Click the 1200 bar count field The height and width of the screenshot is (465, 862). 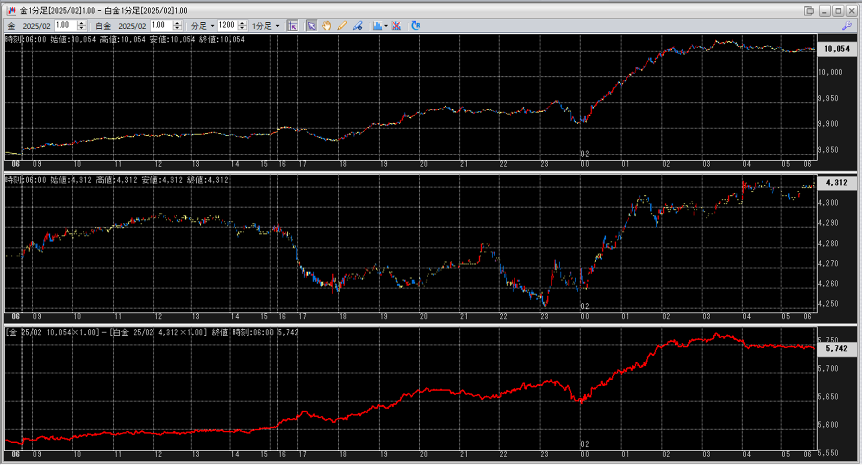coord(227,26)
